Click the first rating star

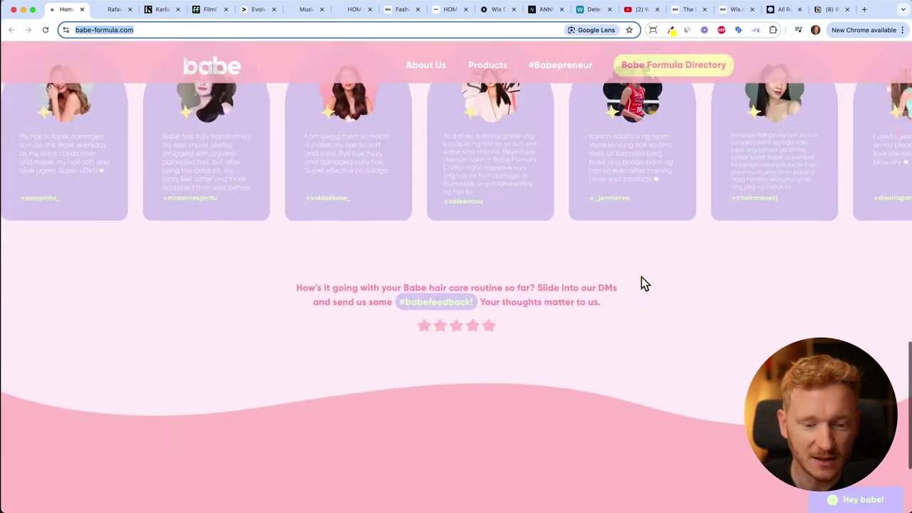424,326
